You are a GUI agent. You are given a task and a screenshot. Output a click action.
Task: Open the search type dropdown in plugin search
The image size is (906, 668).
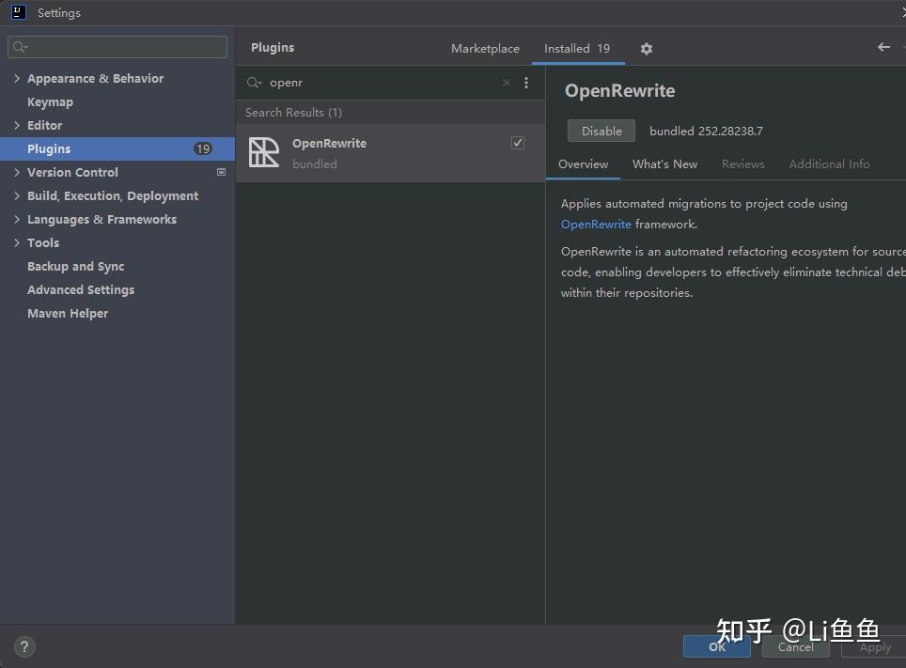tap(253, 83)
